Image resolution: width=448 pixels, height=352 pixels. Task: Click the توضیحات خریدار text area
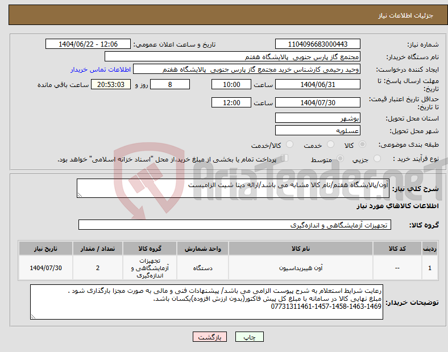(x=206, y=302)
